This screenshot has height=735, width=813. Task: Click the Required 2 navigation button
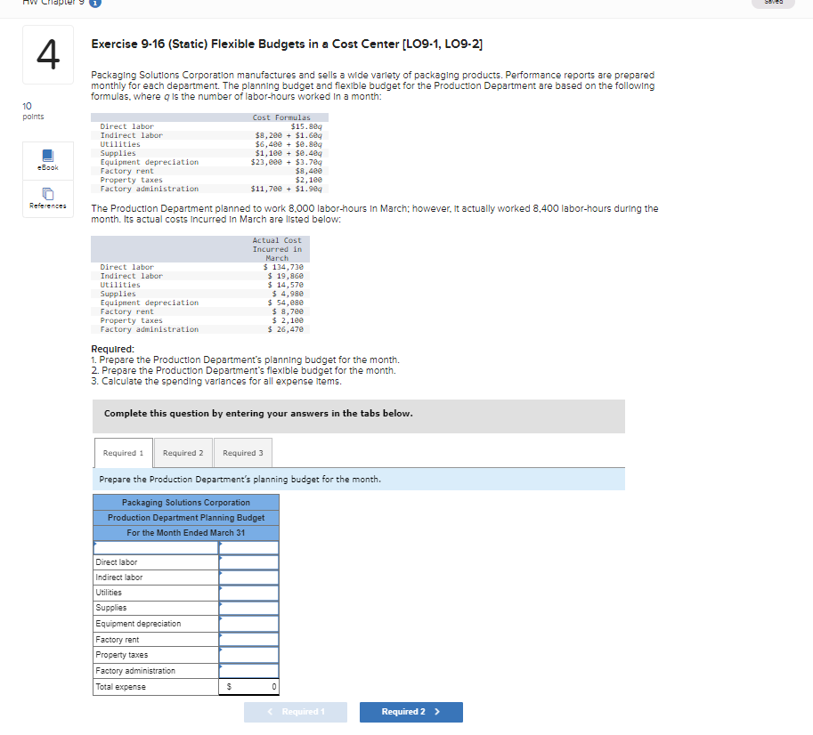click(411, 712)
